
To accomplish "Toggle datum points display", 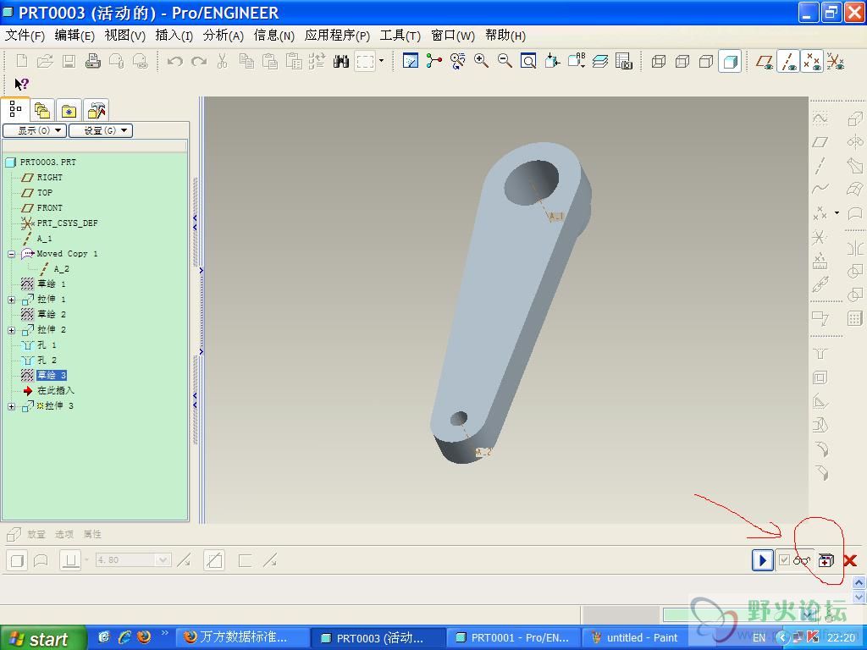I will (x=812, y=61).
